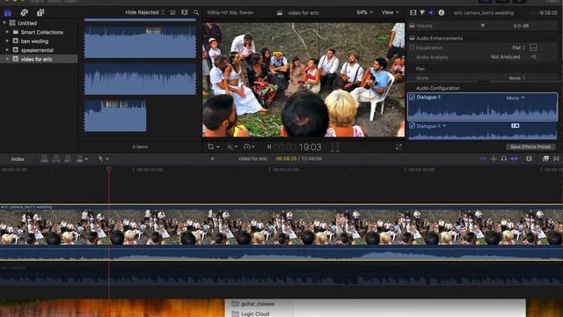The image size is (563, 317).
Task: Click Save Effects Preset button
Action: click(530, 147)
